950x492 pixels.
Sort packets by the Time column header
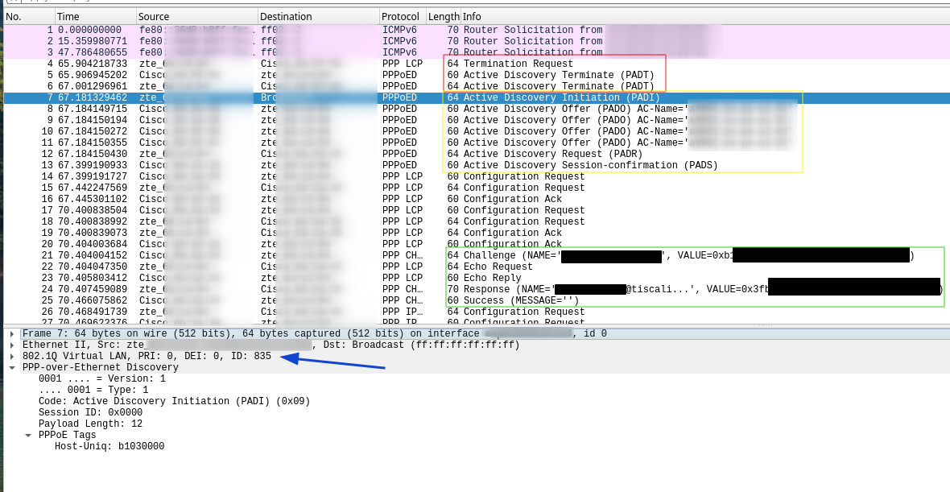coord(68,16)
